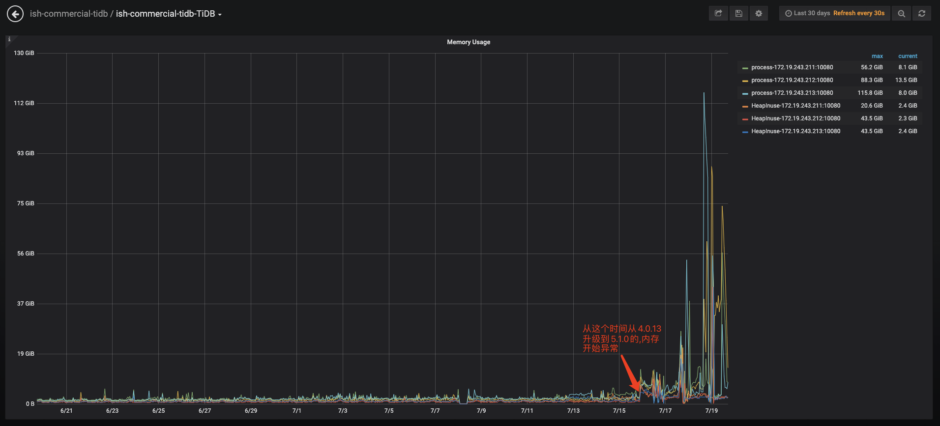This screenshot has height=426, width=940.
Task: Click the 7/1 date label on x-axis
Action: coord(296,411)
